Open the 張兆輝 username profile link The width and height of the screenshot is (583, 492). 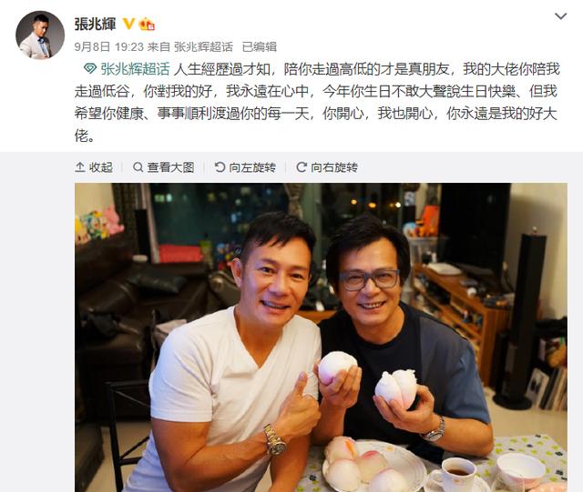point(95,25)
